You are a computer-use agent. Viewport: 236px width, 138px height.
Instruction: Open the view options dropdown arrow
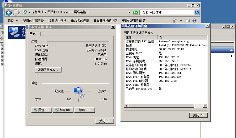tap(181, 20)
